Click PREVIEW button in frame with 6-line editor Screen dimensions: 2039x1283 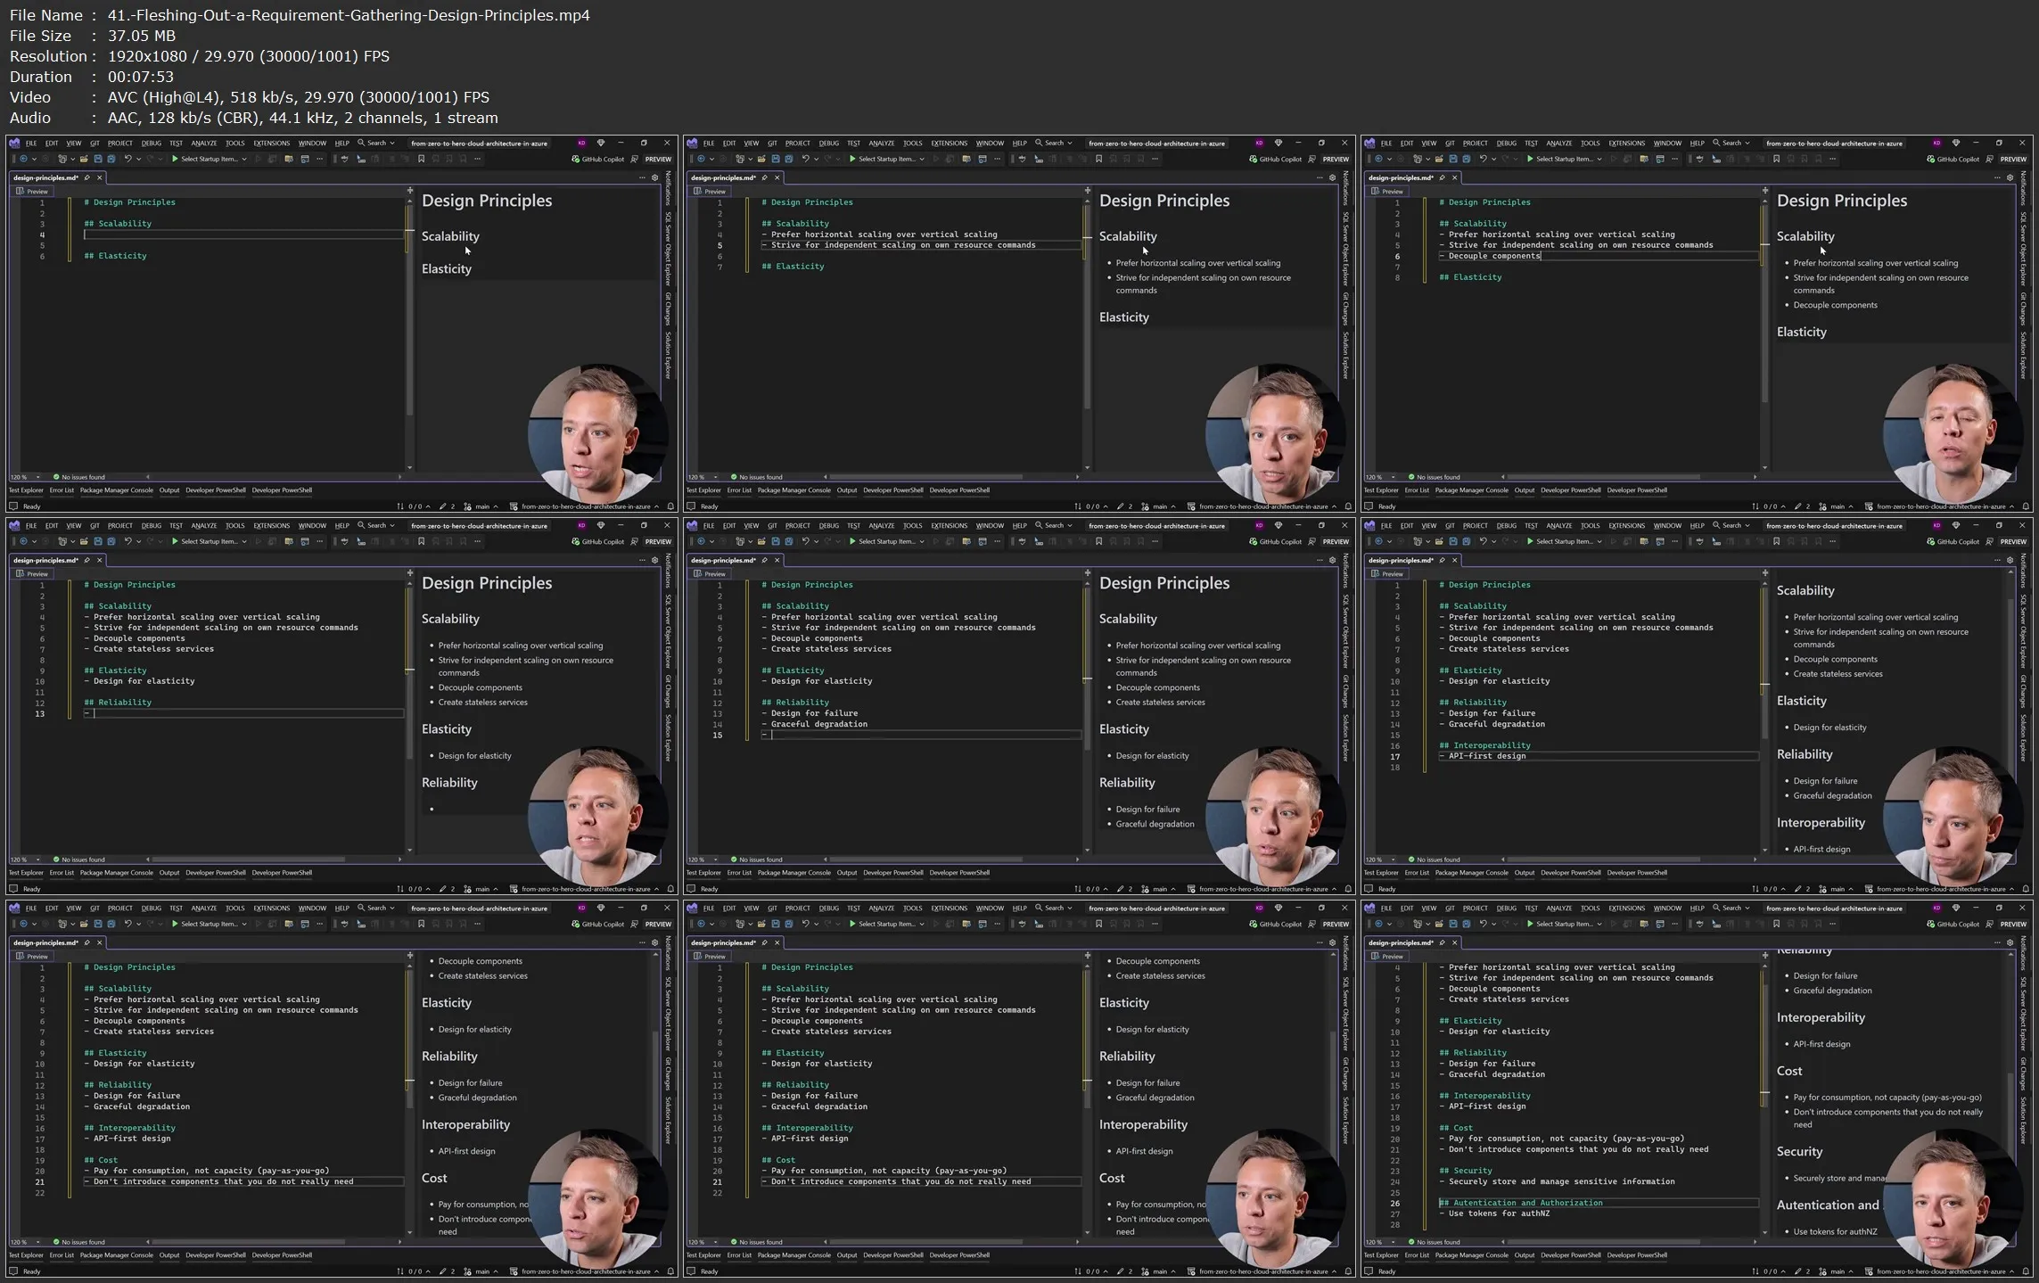(658, 159)
